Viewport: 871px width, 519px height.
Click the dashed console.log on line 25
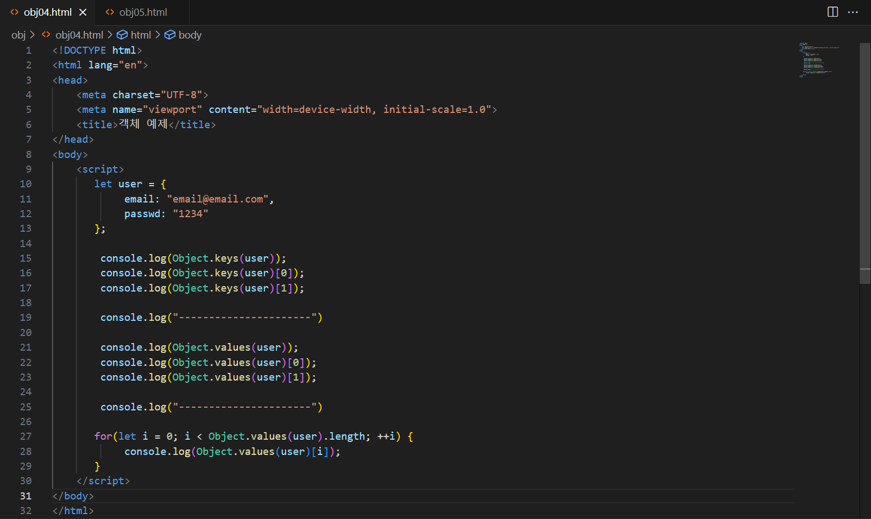point(211,407)
